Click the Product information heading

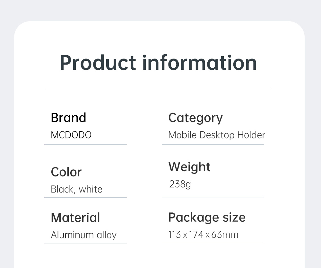[158, 63]
